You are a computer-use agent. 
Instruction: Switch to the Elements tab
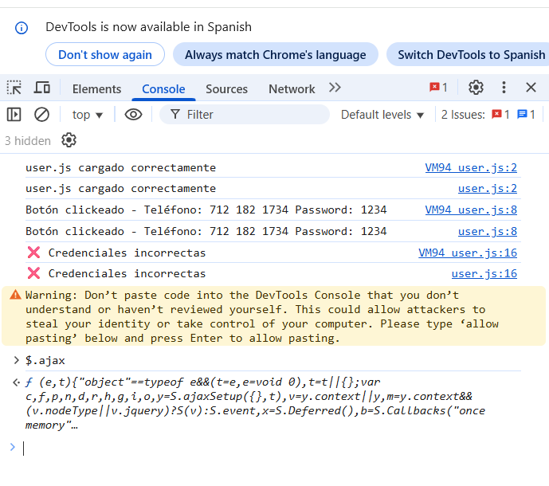point(96,89)
